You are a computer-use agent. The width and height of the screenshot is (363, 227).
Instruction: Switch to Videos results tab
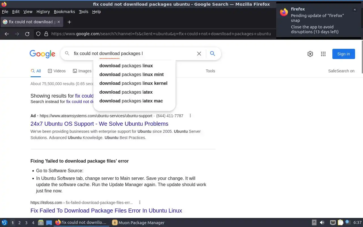[57, 71]
